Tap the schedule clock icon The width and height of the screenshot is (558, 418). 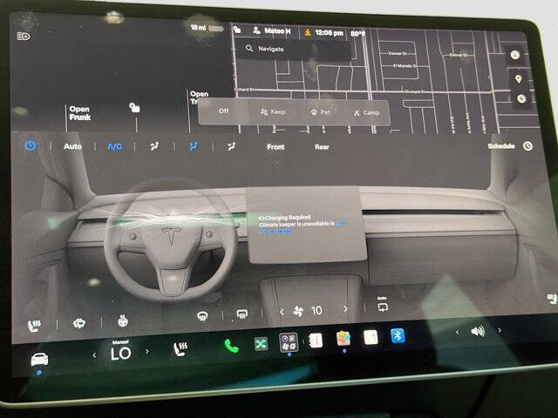point(527,146)
